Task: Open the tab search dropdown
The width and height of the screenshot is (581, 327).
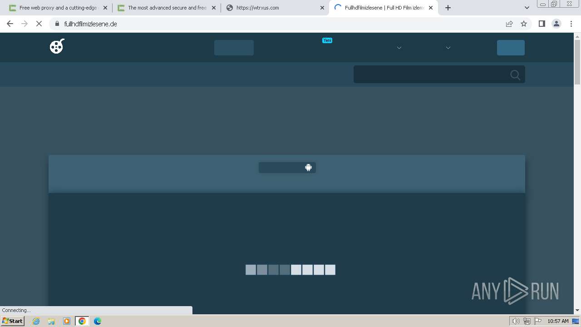Action: [x=527, y=8]
